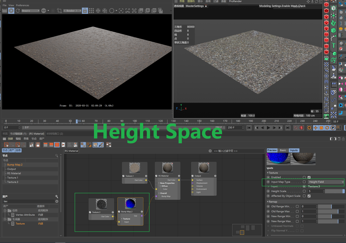
Task: Select the text T tool icon
Action: [x=334, y=46]
